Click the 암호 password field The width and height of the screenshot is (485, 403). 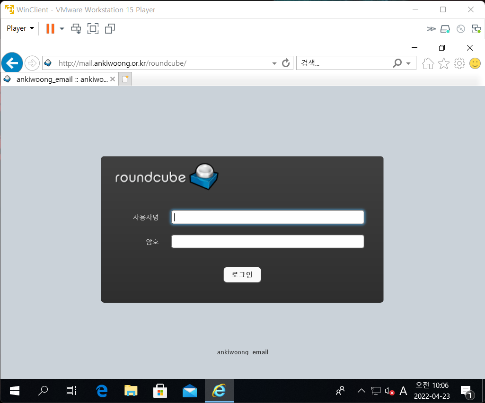[x=268, y=242]
